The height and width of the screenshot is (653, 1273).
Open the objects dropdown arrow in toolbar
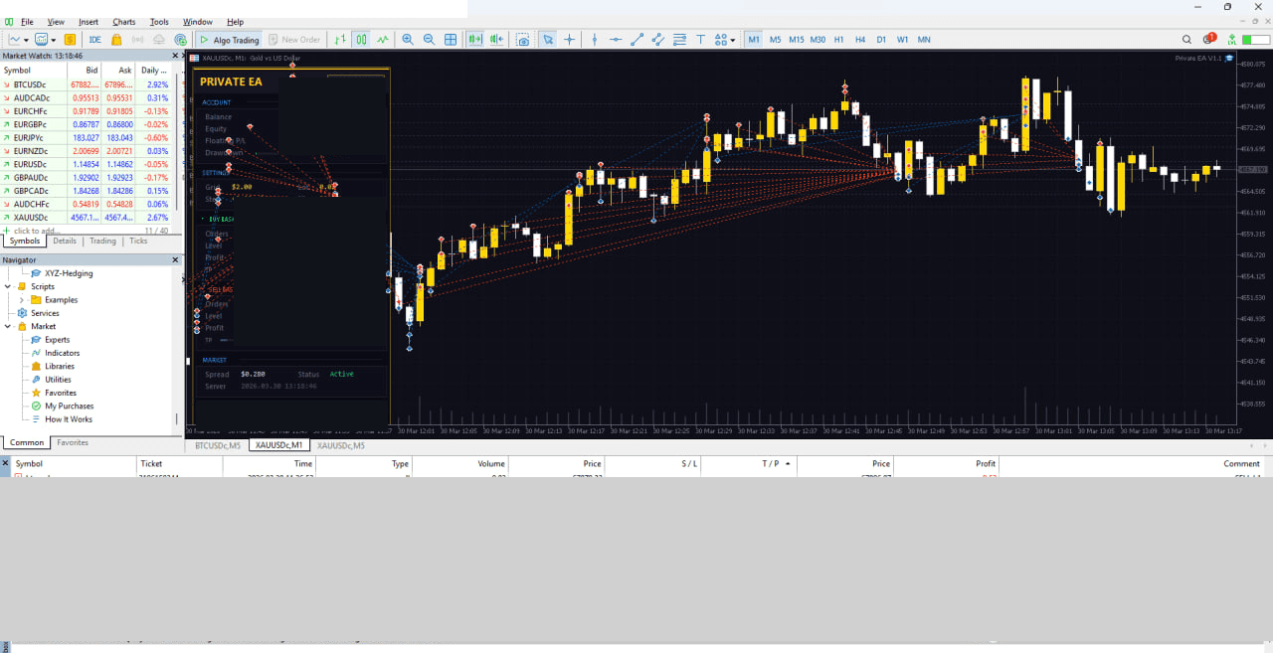pyautogui.click(x=733, y=40)
